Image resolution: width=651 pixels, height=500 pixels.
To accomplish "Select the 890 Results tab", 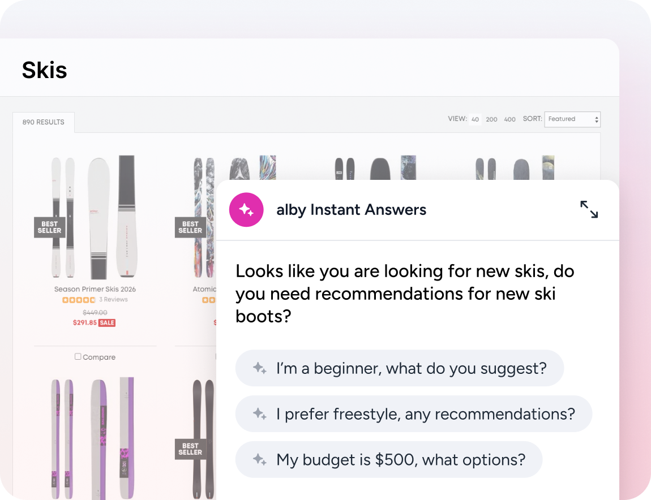I will [44, 122].
